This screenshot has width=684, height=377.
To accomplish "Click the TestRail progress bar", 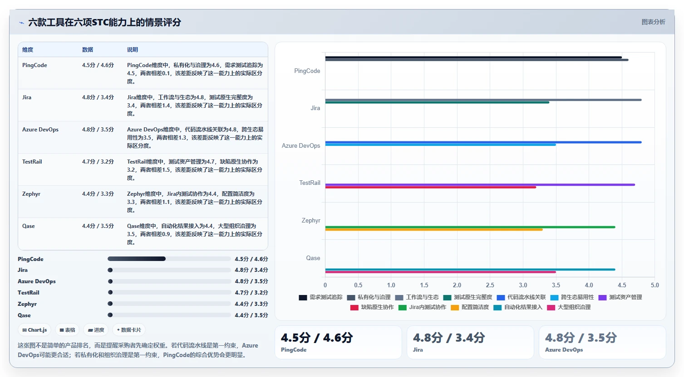I will pyautogui.click(x=169, y=292).
